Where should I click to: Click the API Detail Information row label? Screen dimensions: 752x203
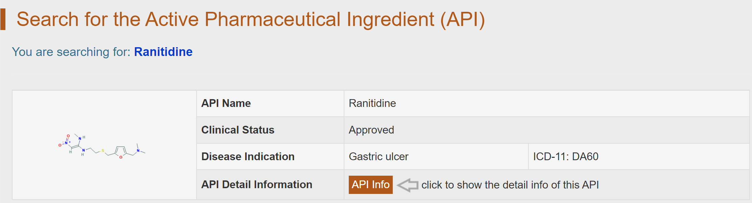click(257, 184)
